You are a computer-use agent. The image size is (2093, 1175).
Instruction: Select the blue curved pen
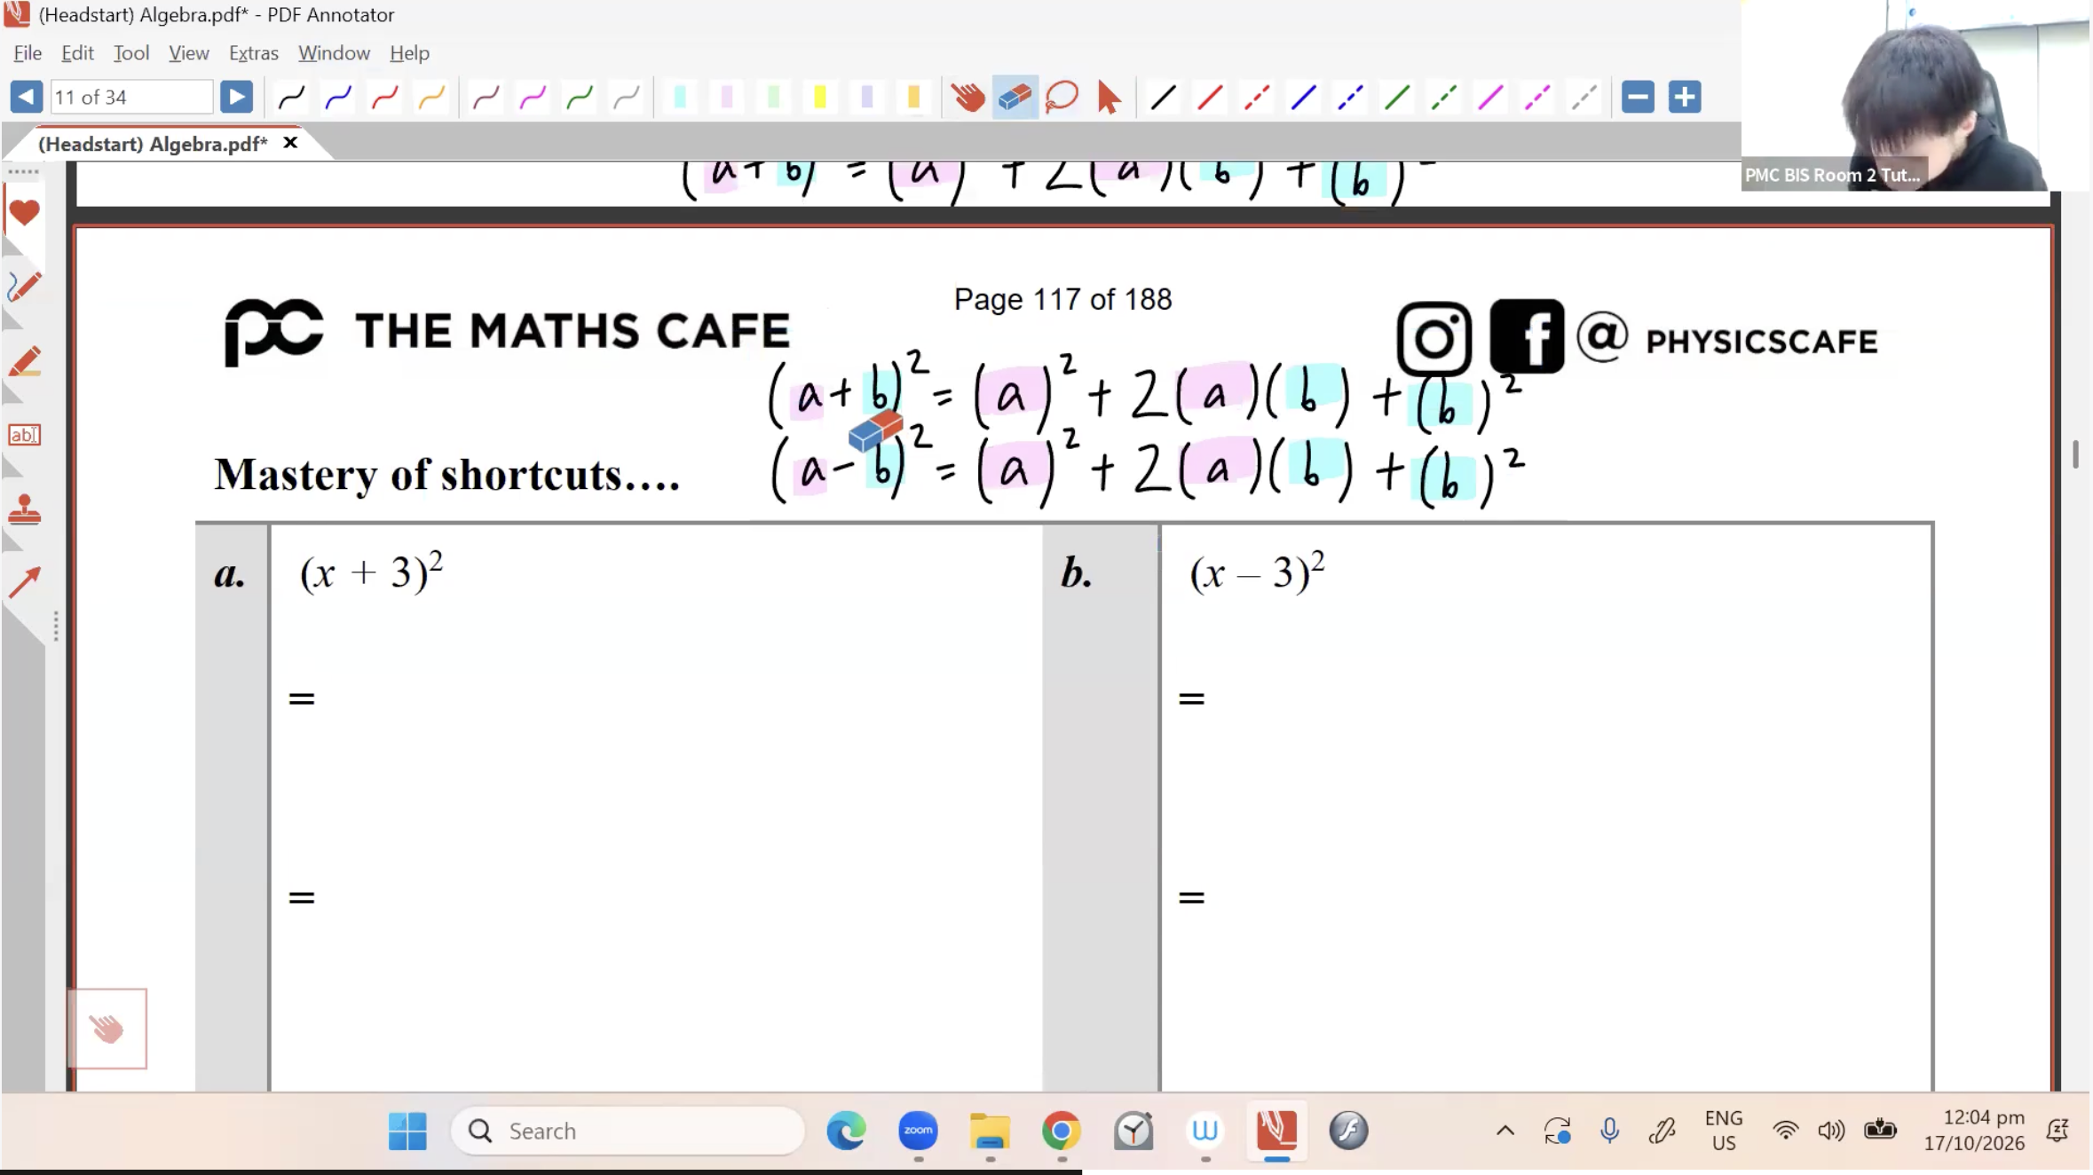(338, 97)
